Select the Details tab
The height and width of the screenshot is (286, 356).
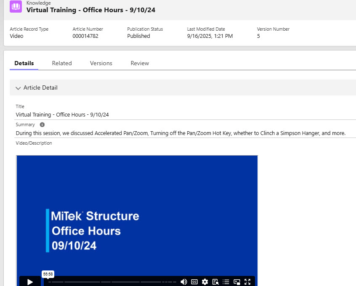(x=24, y=63)
